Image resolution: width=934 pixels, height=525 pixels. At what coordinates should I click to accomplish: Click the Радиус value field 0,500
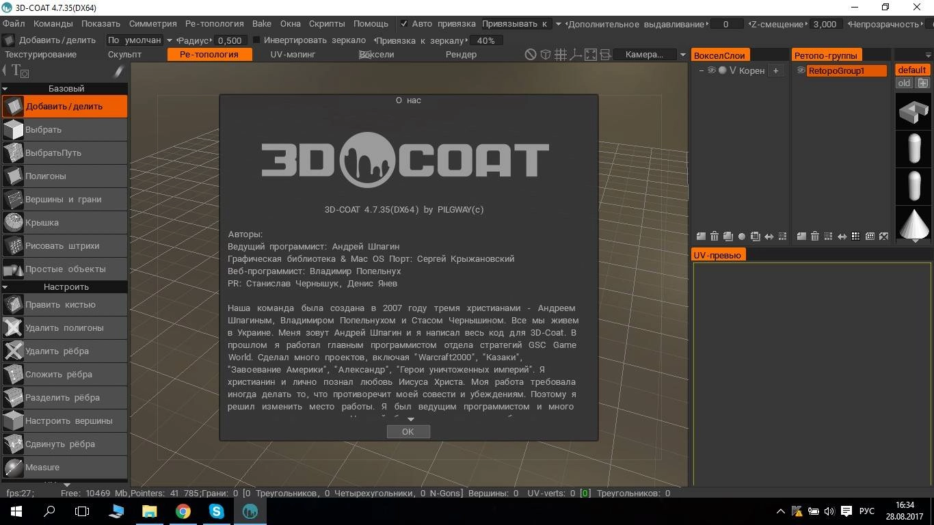[231, 40]
